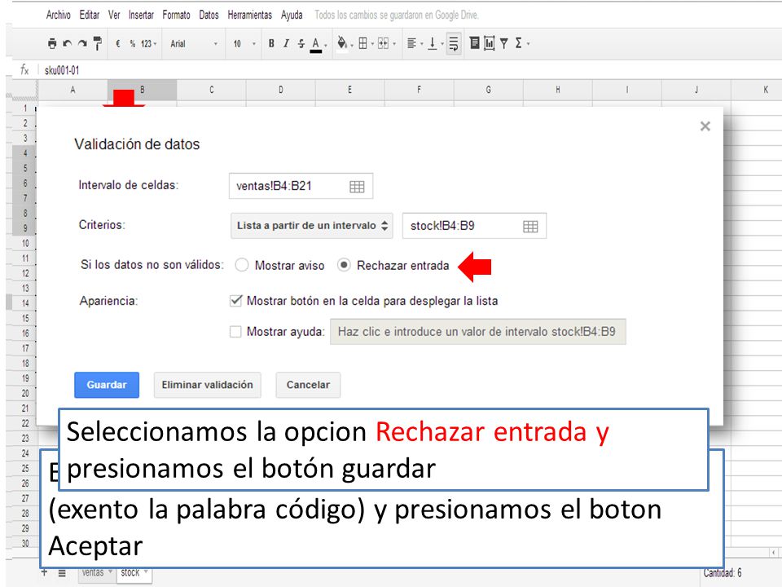The width and height of the screenshot is (782, 587).
Task: Apply euro currency format
Action: tap(118, 44)
